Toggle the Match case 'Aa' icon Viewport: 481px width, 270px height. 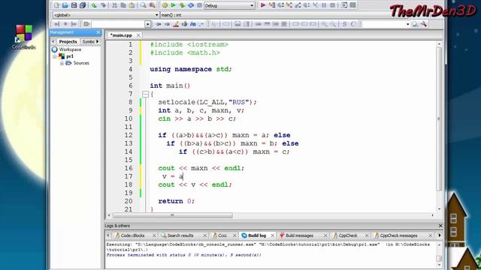[x=193, y=24]
